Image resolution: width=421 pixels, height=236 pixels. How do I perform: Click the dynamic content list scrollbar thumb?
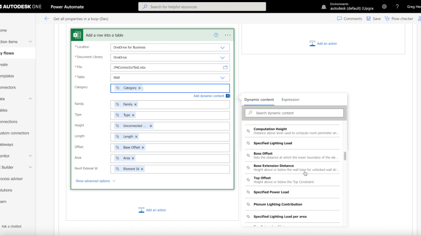click(x=345, y=156)
